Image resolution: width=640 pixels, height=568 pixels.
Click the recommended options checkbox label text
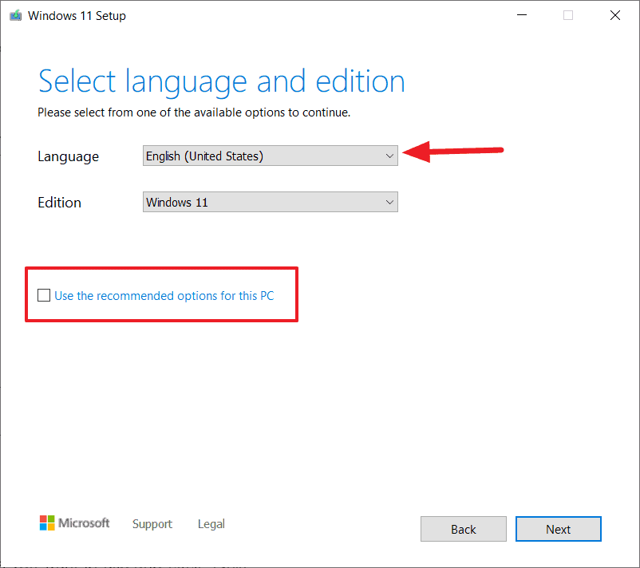coord(163,295)
